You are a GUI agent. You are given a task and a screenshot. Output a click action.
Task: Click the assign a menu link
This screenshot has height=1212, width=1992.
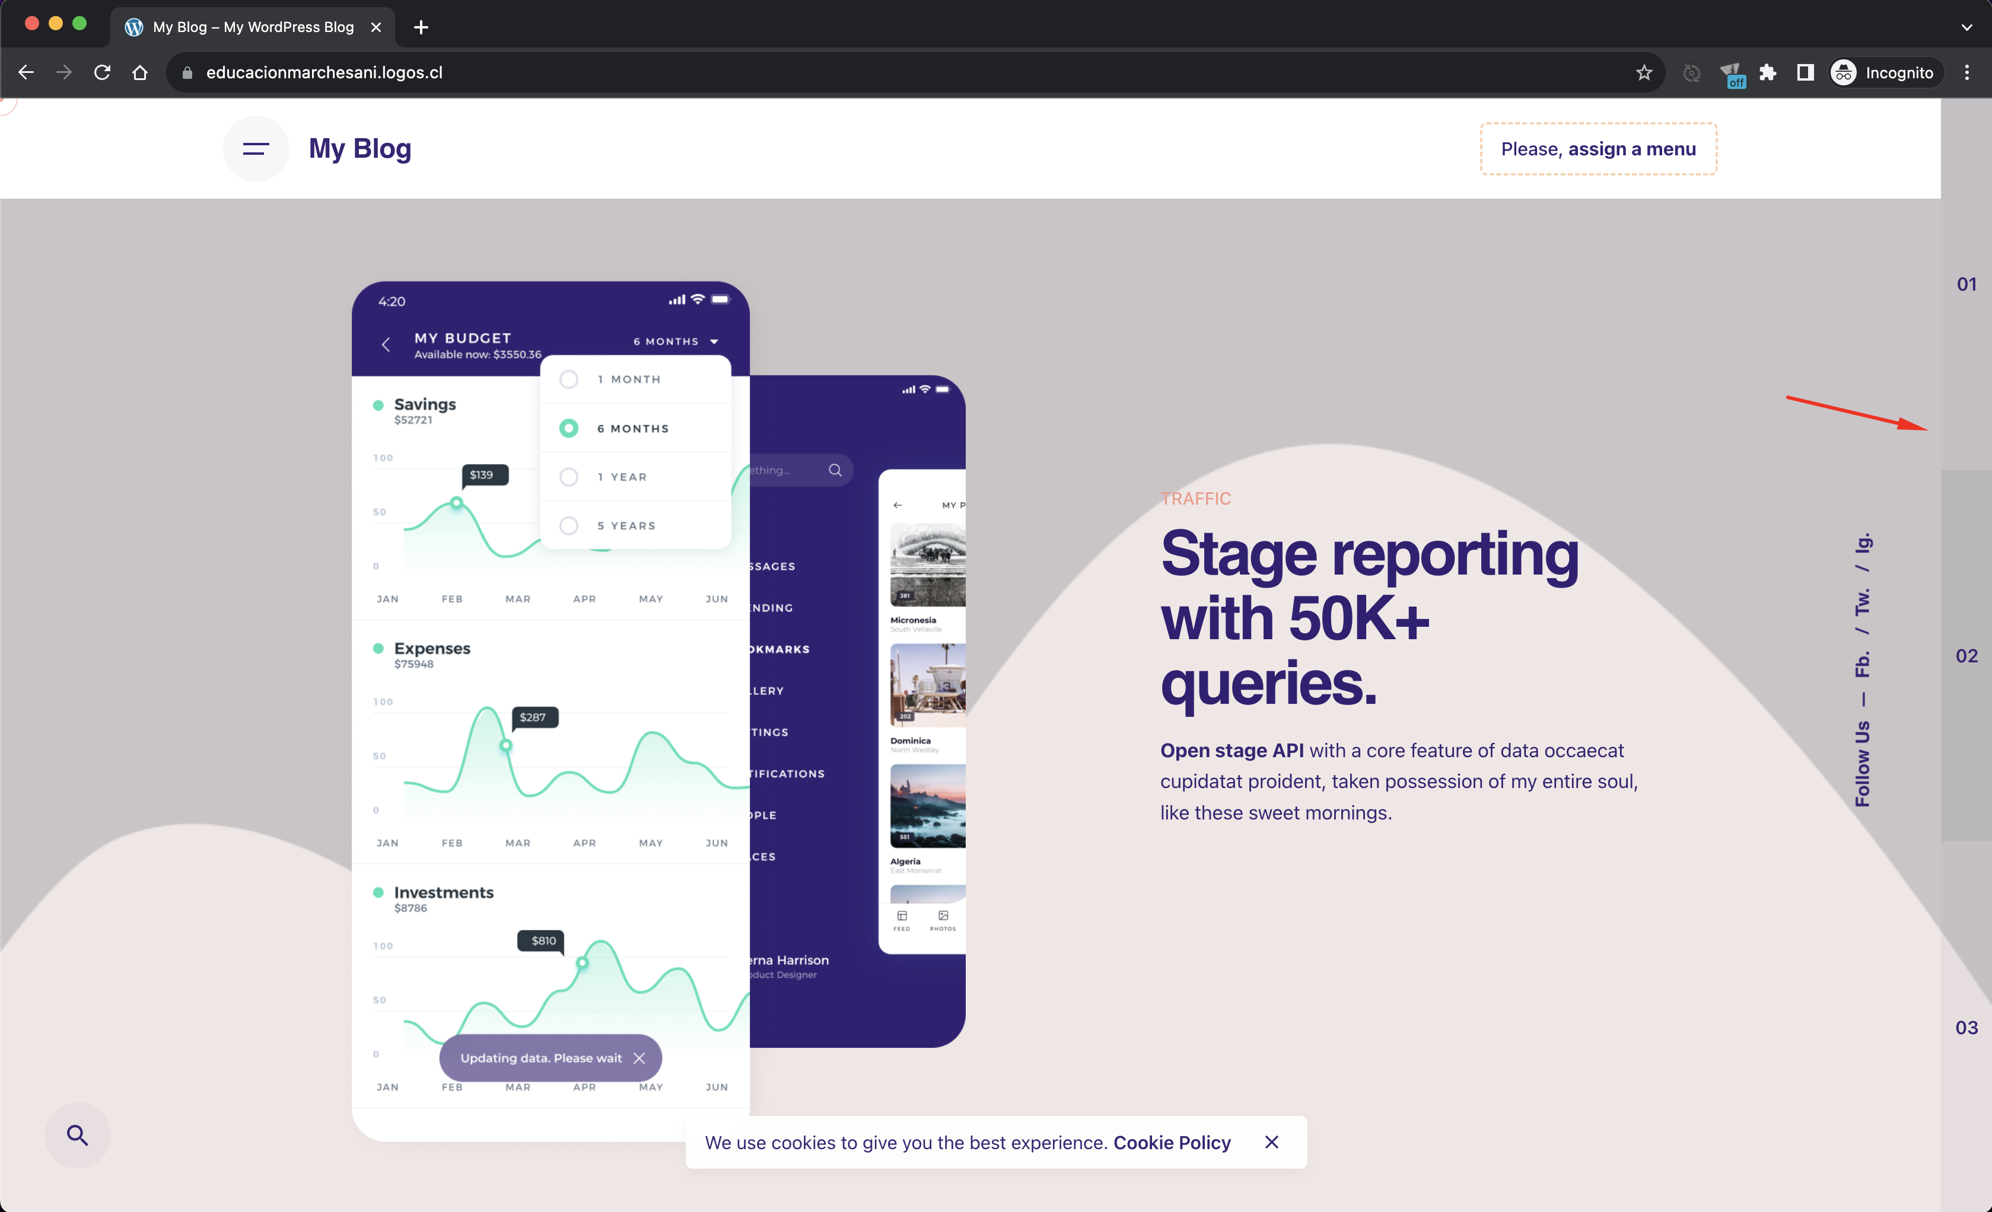coord(1631,149)
